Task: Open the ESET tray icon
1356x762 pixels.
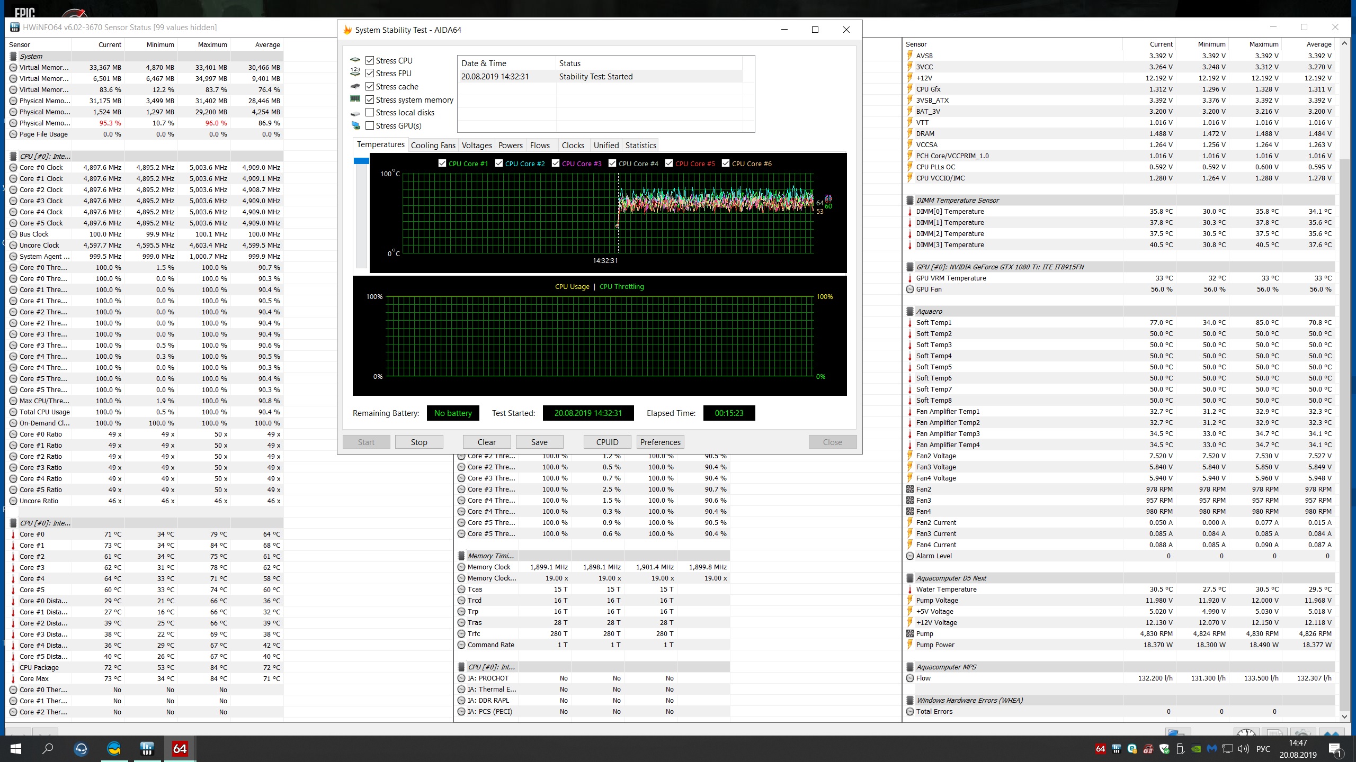Action: (x=1132, y=749)
